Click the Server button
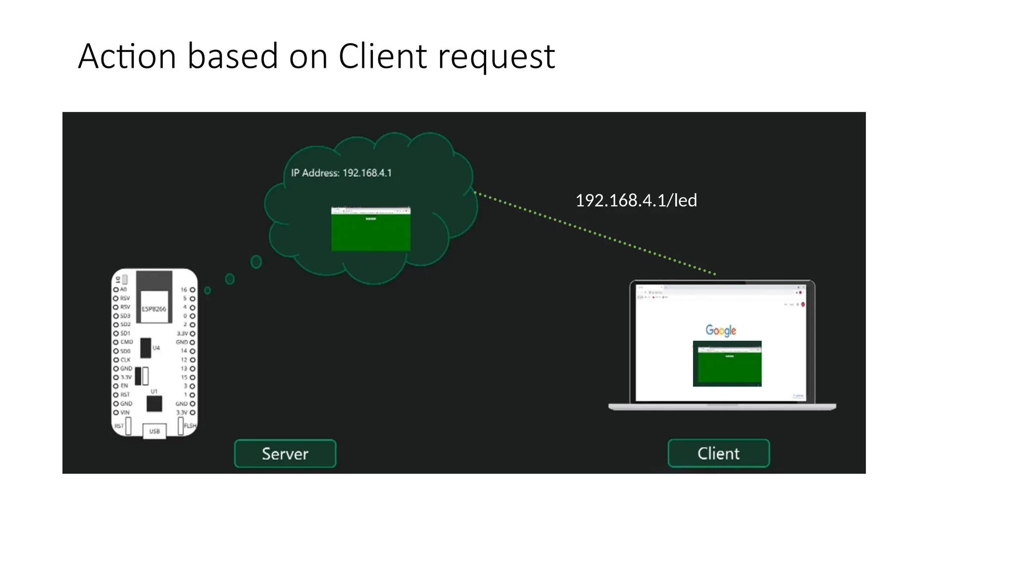Viewport: 1014px width, 570px height. point(285,453)
